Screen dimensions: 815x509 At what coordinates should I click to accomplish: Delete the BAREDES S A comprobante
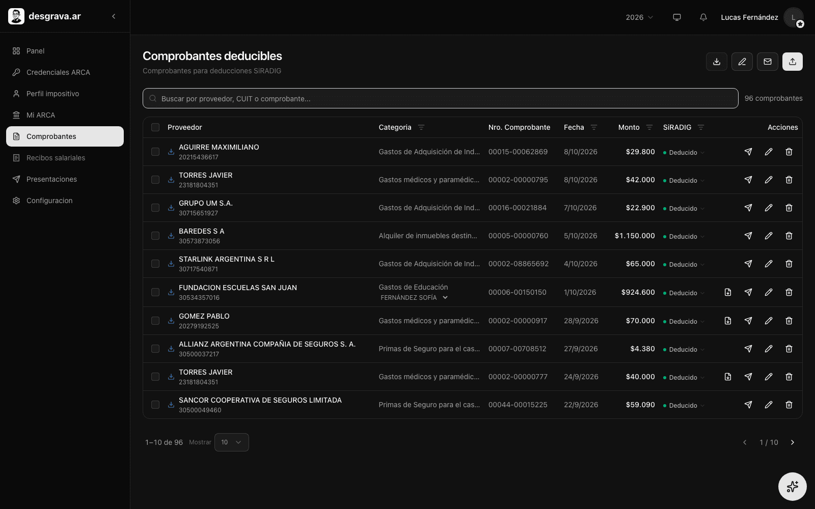(x=789, y=236)
